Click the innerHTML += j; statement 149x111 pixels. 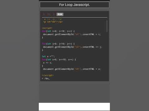tap(73, 47)
